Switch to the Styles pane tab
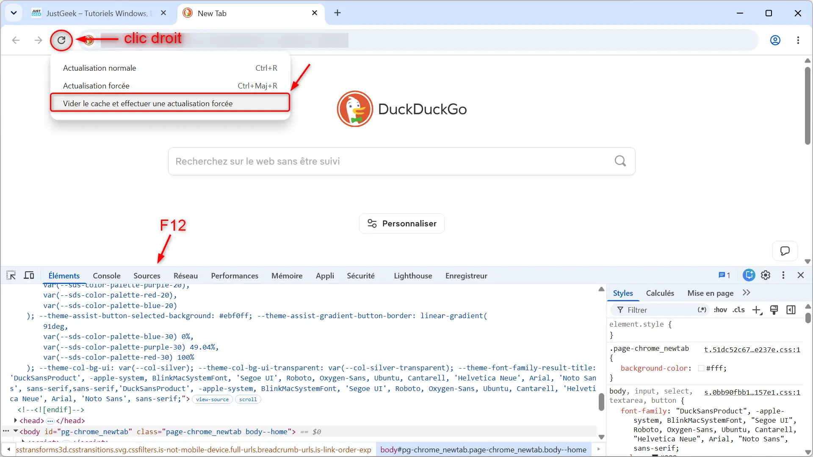The image size is (813, 457). point(623,293)
